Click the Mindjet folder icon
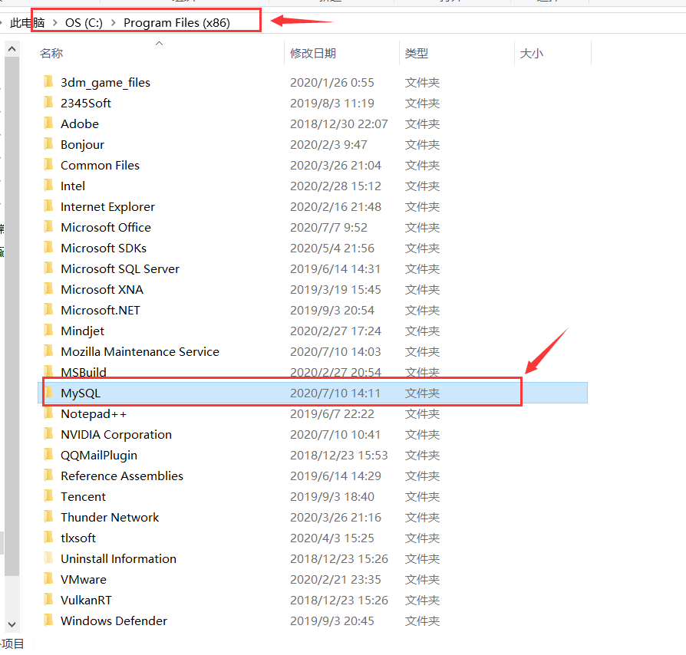Image resolution: width=686 pixels, height=655 pixels. pos(48,330)
